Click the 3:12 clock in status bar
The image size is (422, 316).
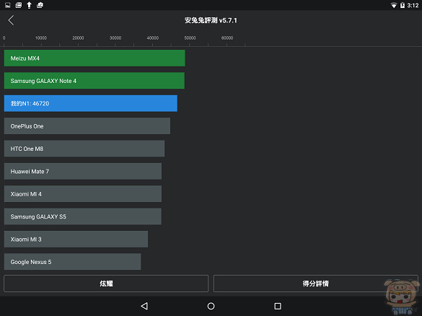click(x=413, y=5)
